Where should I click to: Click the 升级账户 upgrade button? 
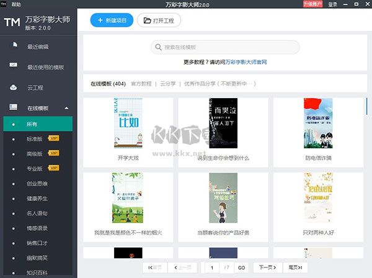coord(312,4)
